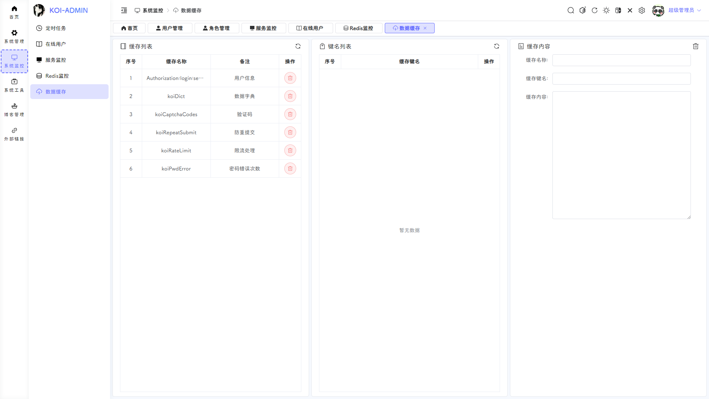709x399 pixels.
Task: Switch to the 用户管理 tab
Action: click(x=169, y=28)
